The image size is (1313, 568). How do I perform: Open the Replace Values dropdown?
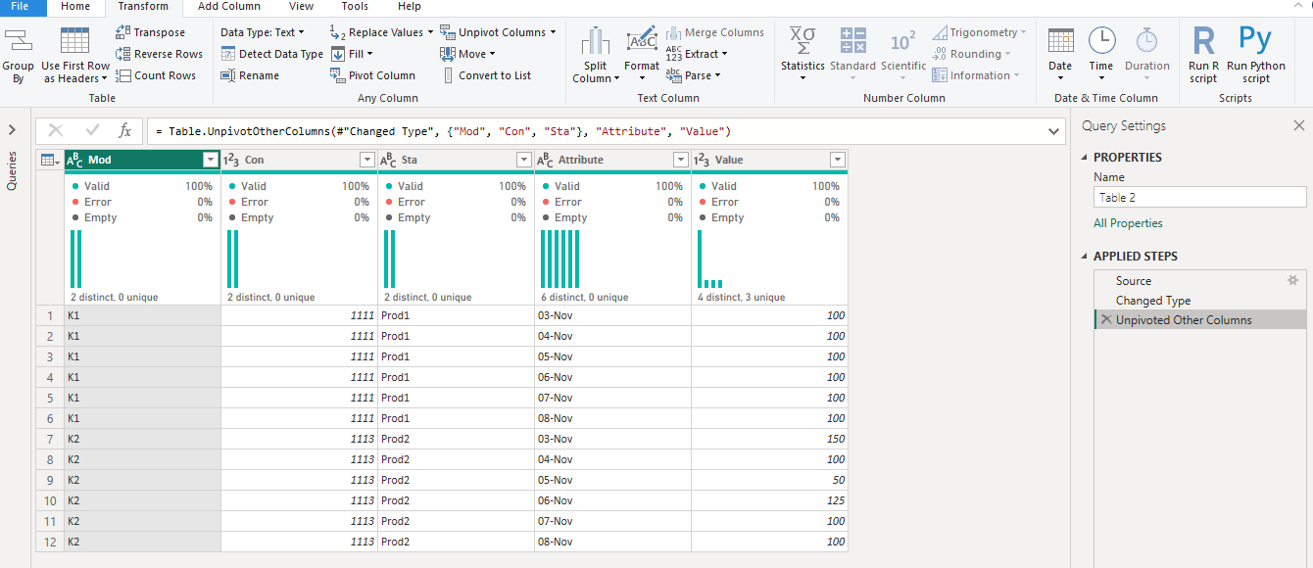(382, 32)
